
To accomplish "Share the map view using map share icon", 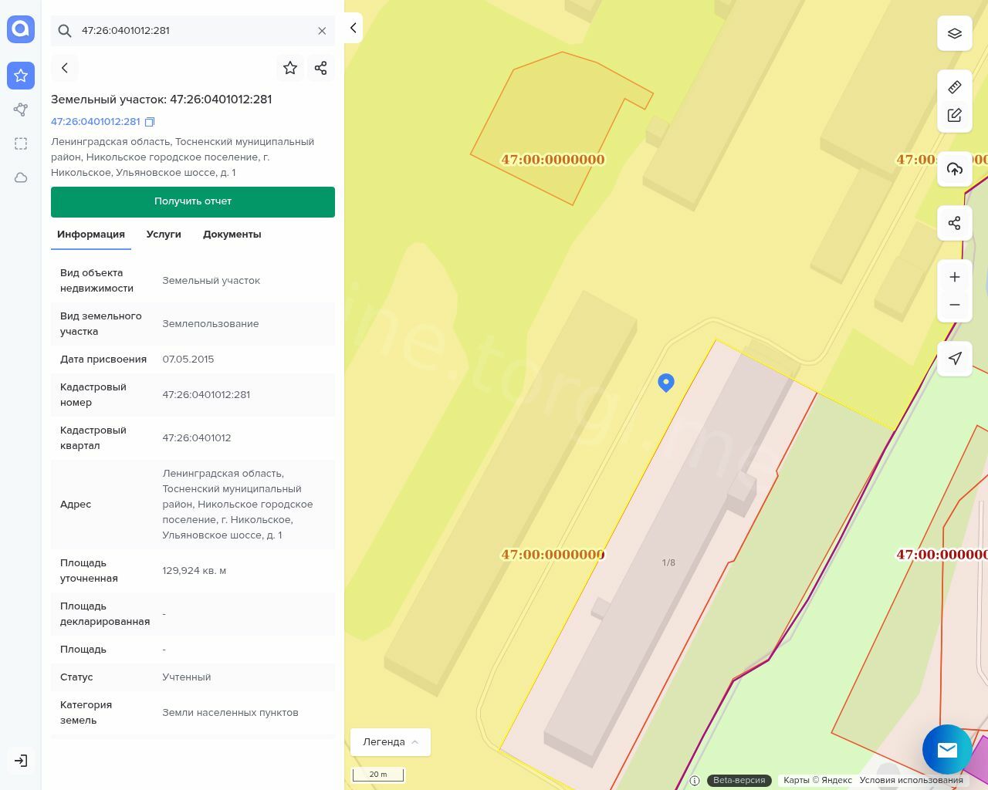I will click(955, 224).
